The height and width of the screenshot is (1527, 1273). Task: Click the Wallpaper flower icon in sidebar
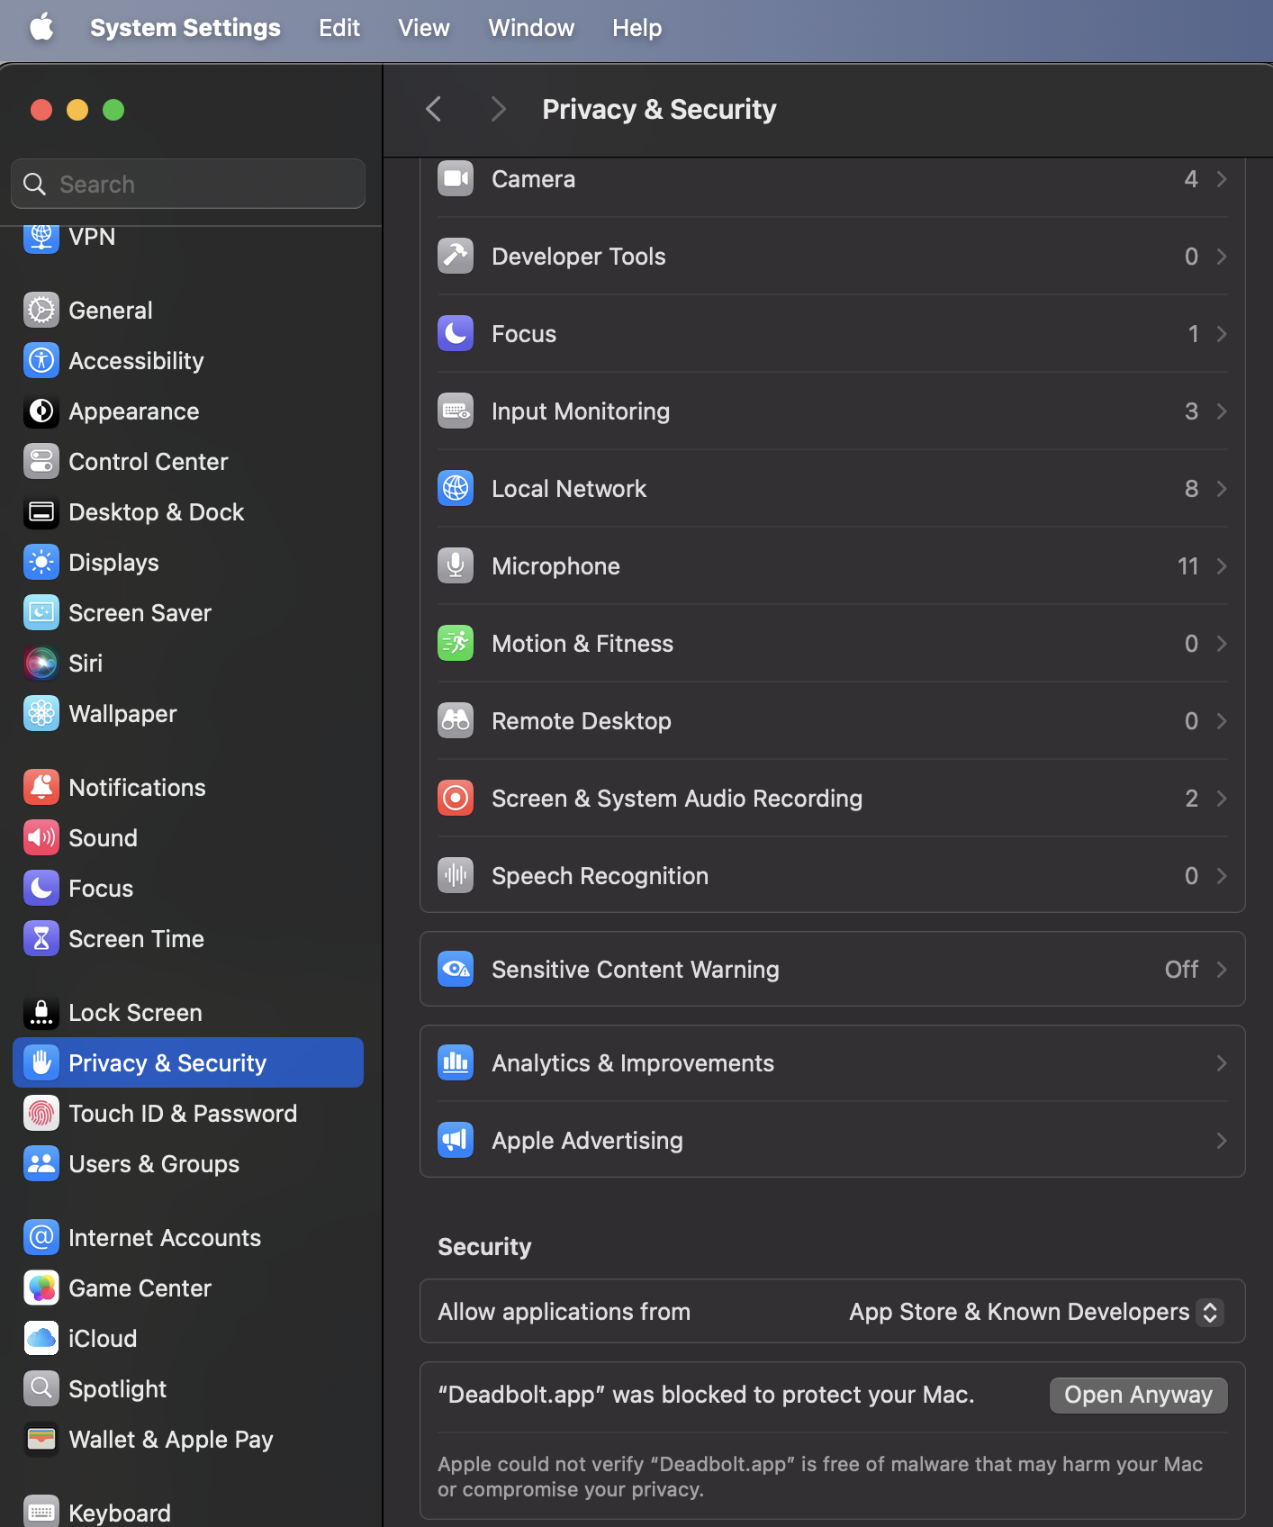pos(41,714)
